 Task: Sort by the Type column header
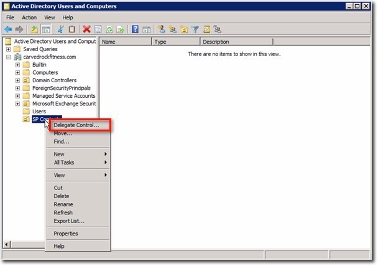(x=176, y=42)
